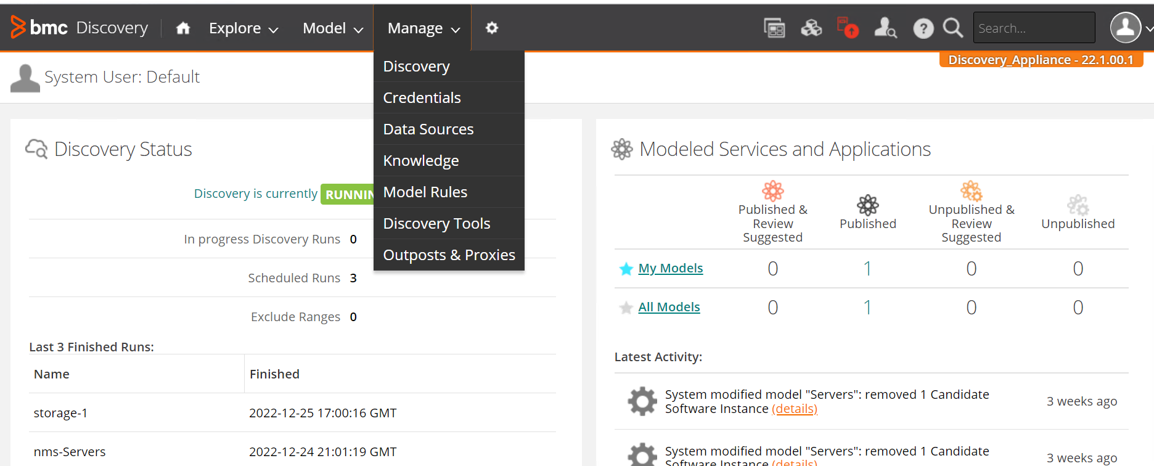This screenshot has width=1154, height=466.
Task: Open the My Models link
Action: 671,268
